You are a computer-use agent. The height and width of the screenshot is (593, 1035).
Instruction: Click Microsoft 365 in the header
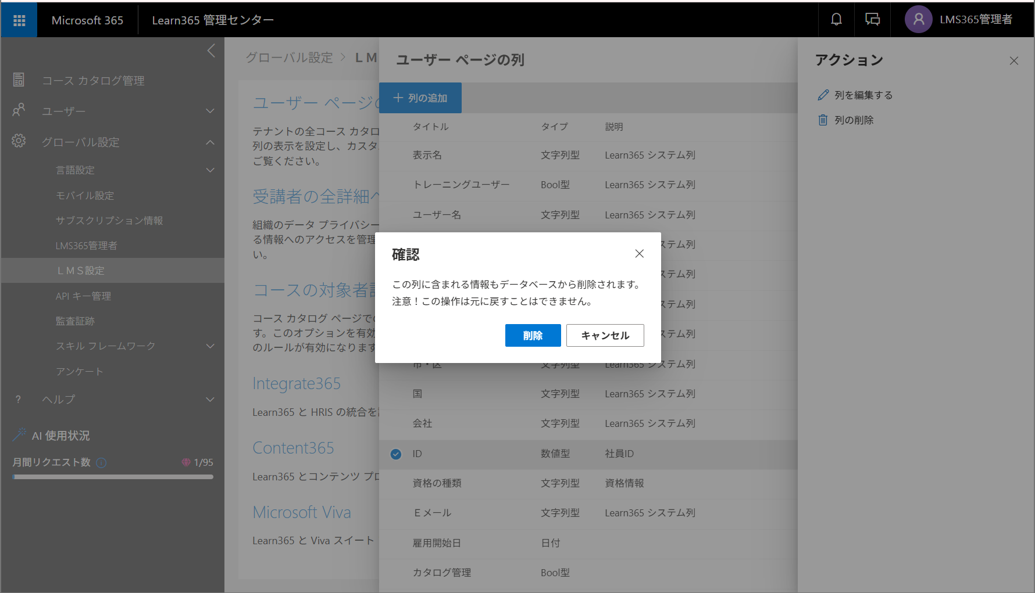(87, 20)
